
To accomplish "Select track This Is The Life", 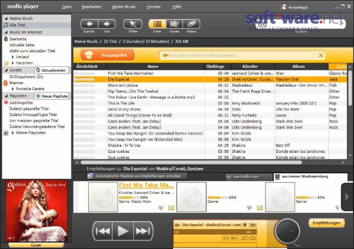I will [210, 103].
